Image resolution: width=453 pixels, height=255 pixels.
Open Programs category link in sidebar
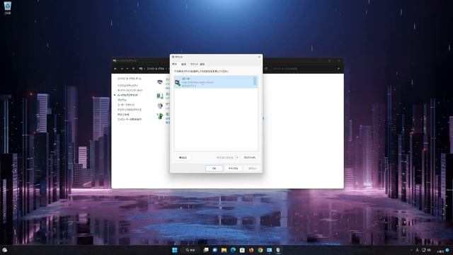click(122, 100)
